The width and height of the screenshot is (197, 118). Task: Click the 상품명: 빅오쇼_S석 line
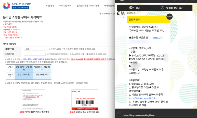coord(140,48)
